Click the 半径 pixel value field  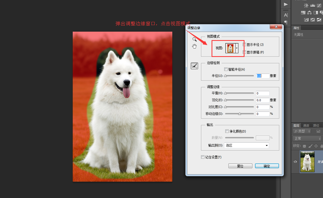pos(263,76)
